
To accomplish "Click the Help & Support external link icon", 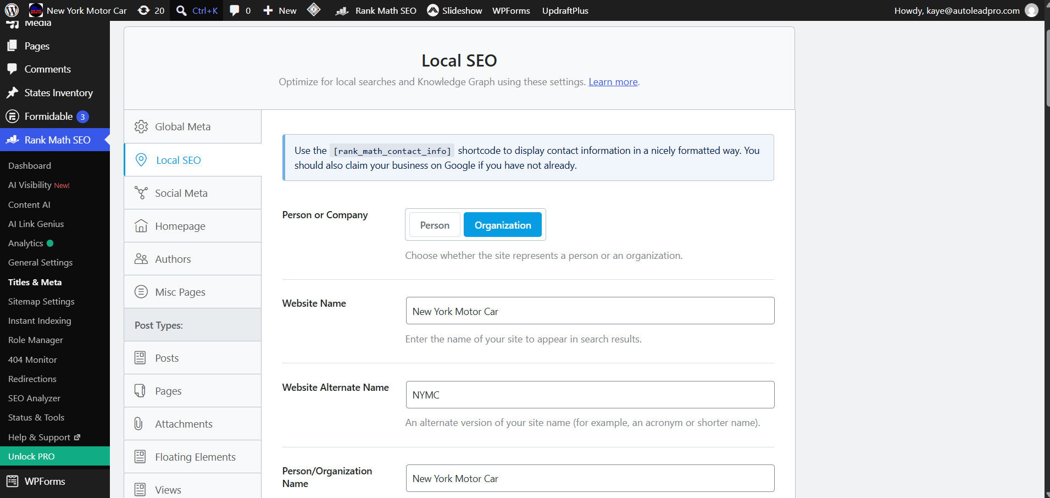I will [x=77, y=438].
